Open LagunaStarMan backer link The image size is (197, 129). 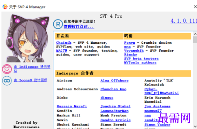(x=114, y=111)
